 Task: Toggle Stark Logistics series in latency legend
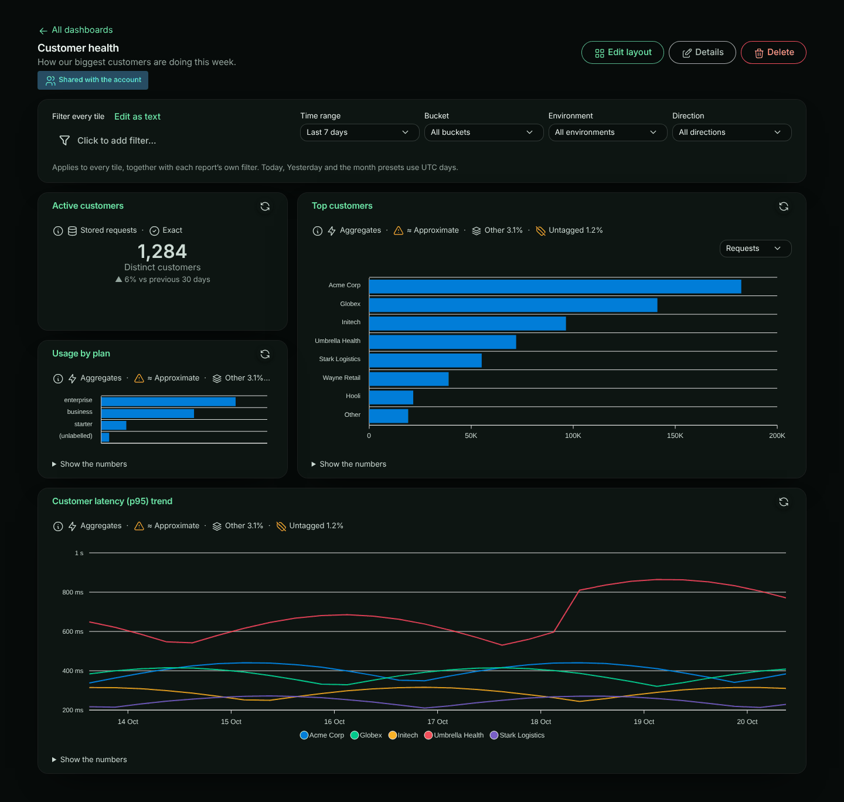[518, 735]
